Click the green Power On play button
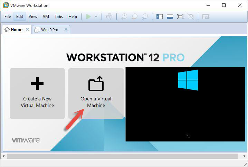Viewport: 248px width, 167px height. [x=89, y=17]
